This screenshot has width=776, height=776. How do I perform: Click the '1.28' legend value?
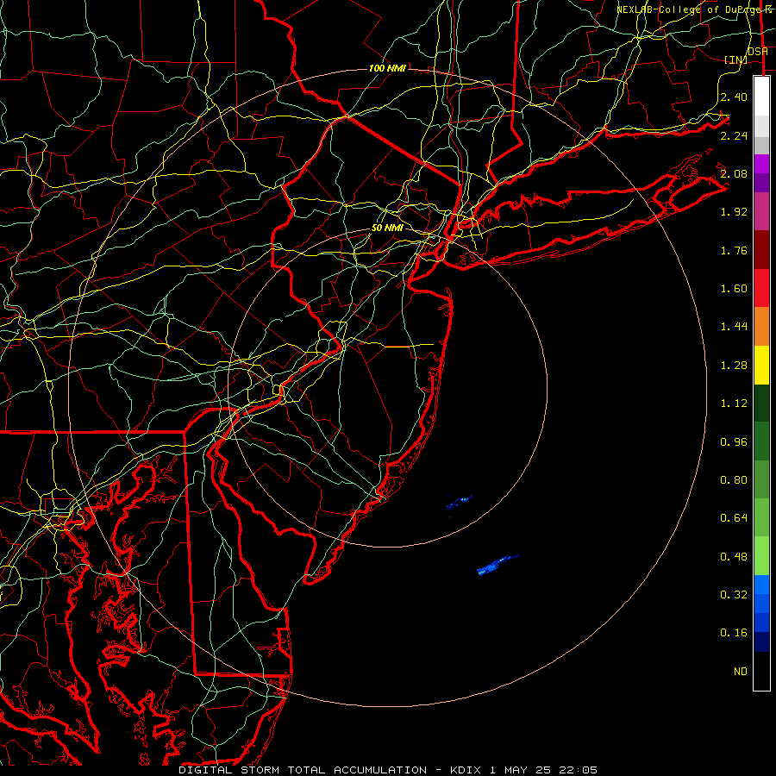tap(734, 366)
